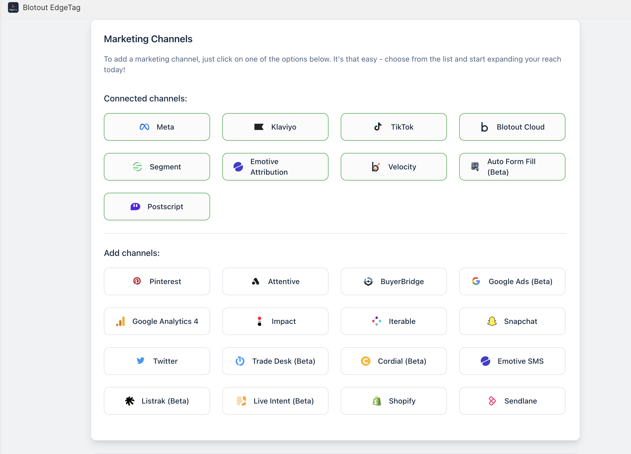Click the Google 'G' icon
The height and width of the screenshot is (454, 631).
point(476,281)
